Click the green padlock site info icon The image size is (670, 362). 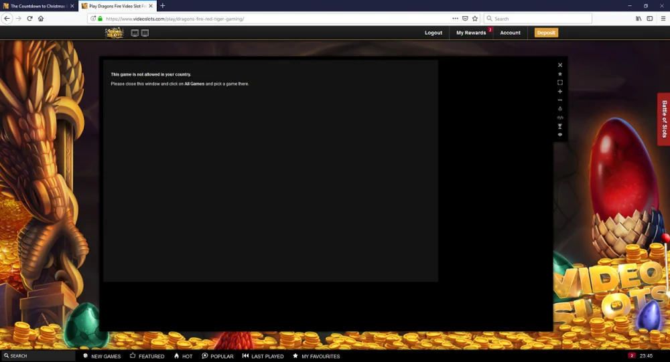point(100,18)
